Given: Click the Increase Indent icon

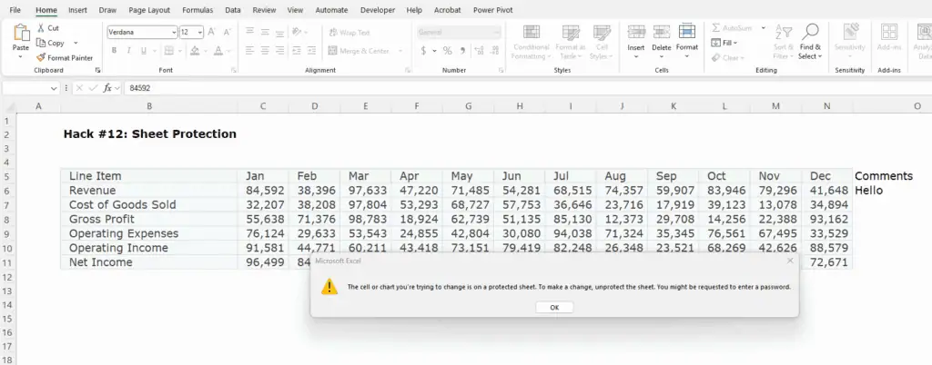Looking at the screenshot, I should tap(311, 51).
